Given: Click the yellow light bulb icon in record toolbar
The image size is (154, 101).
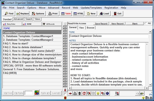Looking at the screenshot, I should point(98,93).
